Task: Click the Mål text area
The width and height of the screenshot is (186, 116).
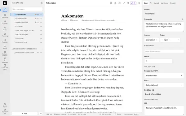Action: click(x=164, y=110)
